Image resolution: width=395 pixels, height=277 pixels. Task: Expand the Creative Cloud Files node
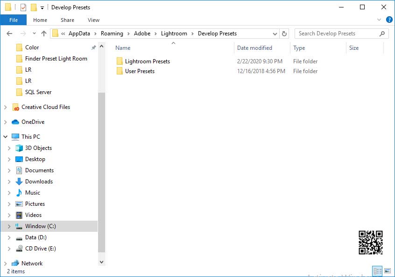pyautogui.click(x=6, y=107)
